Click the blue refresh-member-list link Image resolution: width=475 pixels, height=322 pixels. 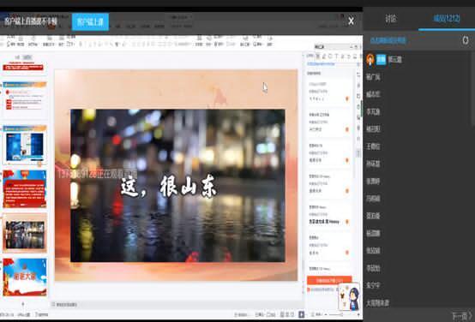pyautogui.click(x=388, y=40)
